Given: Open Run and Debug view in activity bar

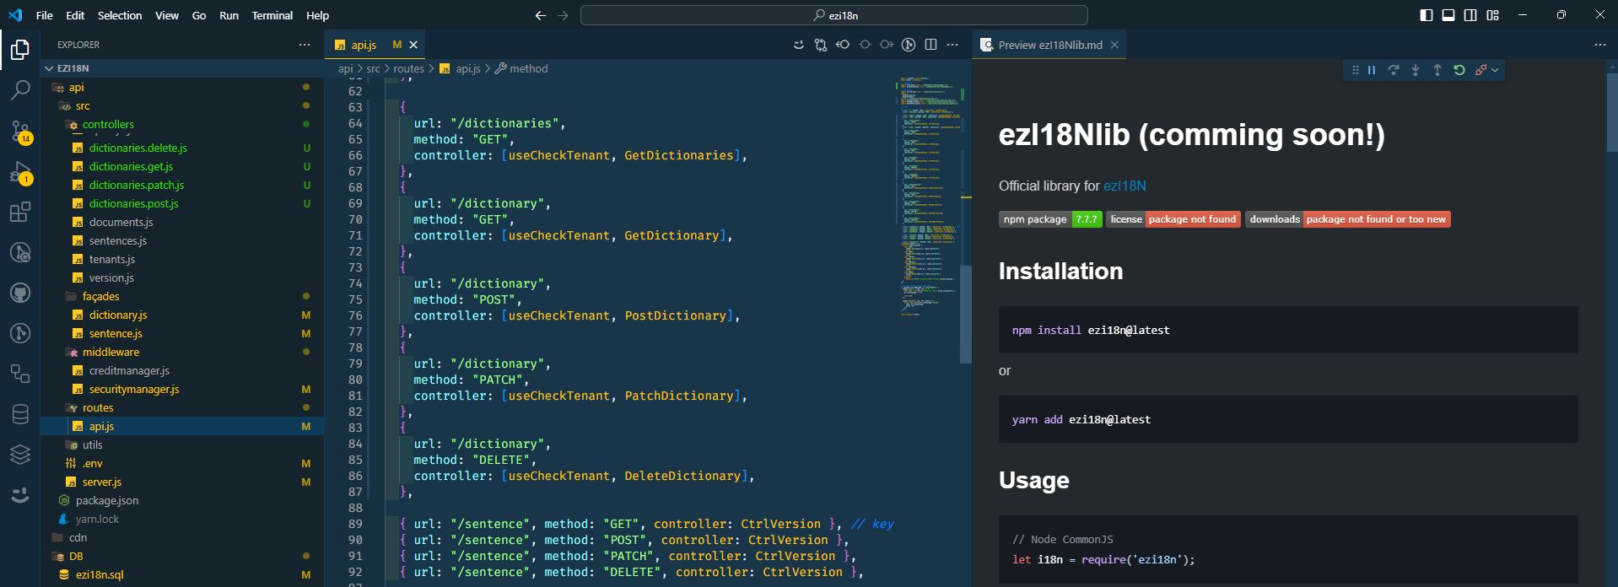Looking at the screenshot, I should tap(20, 172).
